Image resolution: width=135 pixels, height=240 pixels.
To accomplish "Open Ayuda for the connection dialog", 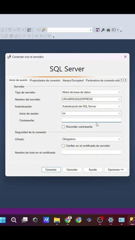I will click(x=93, y=170).
